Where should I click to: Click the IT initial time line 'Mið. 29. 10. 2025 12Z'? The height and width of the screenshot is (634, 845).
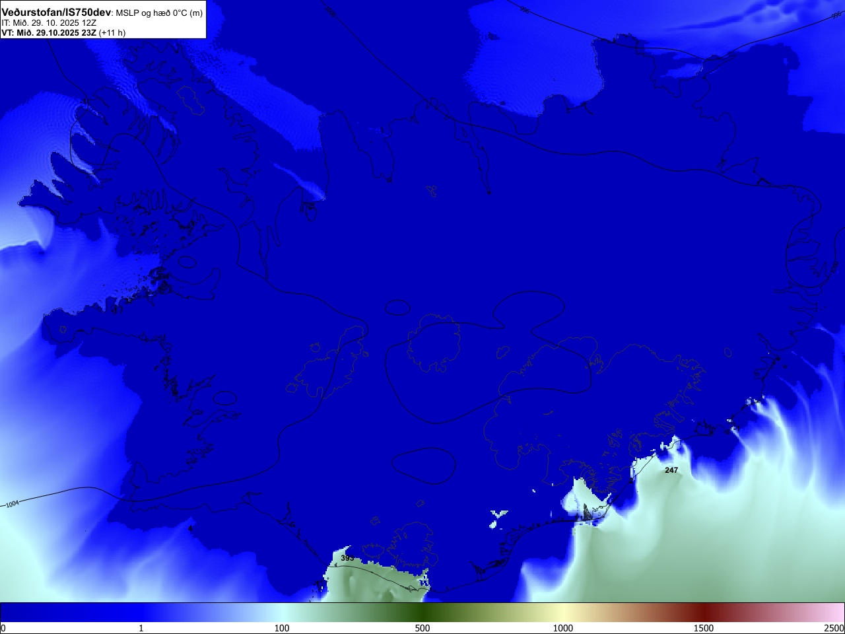tap(49, 22)
